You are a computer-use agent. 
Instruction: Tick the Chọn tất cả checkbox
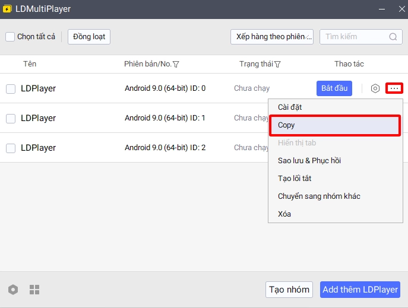click(x=10, y=37)
